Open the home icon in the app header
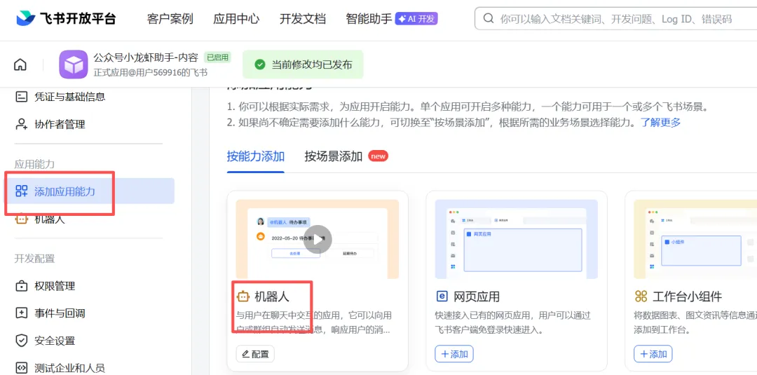757x375 pixels. [x=20, y=64]
